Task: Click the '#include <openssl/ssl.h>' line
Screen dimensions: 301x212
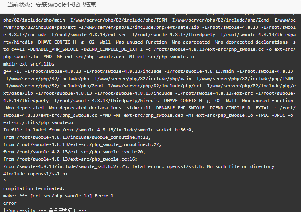Action: point(35,174)
